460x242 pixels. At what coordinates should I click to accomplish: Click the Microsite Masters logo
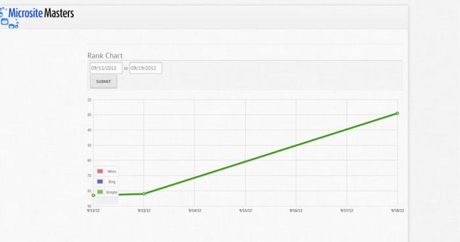tap(41, 14)
